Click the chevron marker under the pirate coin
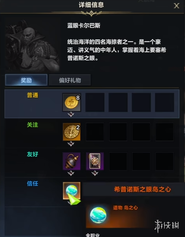Viewport: 185px width, 237px height. [x=71, y=144]
